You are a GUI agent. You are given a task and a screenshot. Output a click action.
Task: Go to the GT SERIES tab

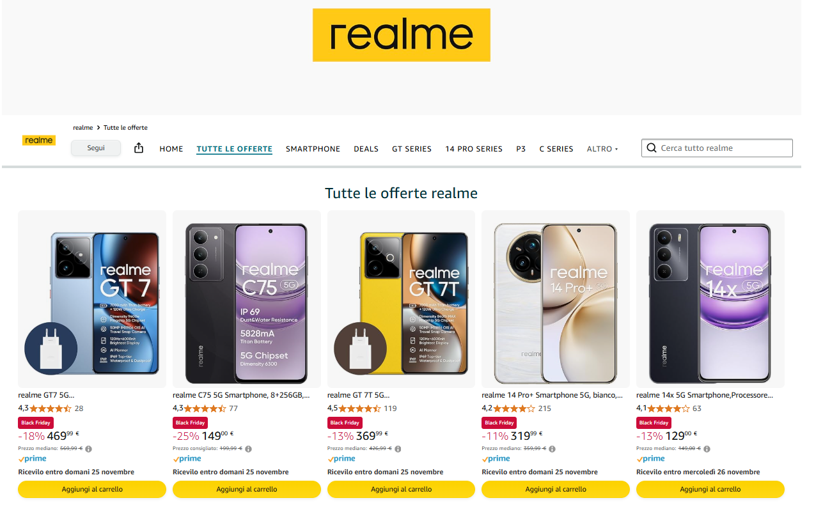(412, 149)
